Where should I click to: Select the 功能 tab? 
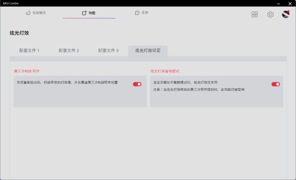(x=89, y=13)
